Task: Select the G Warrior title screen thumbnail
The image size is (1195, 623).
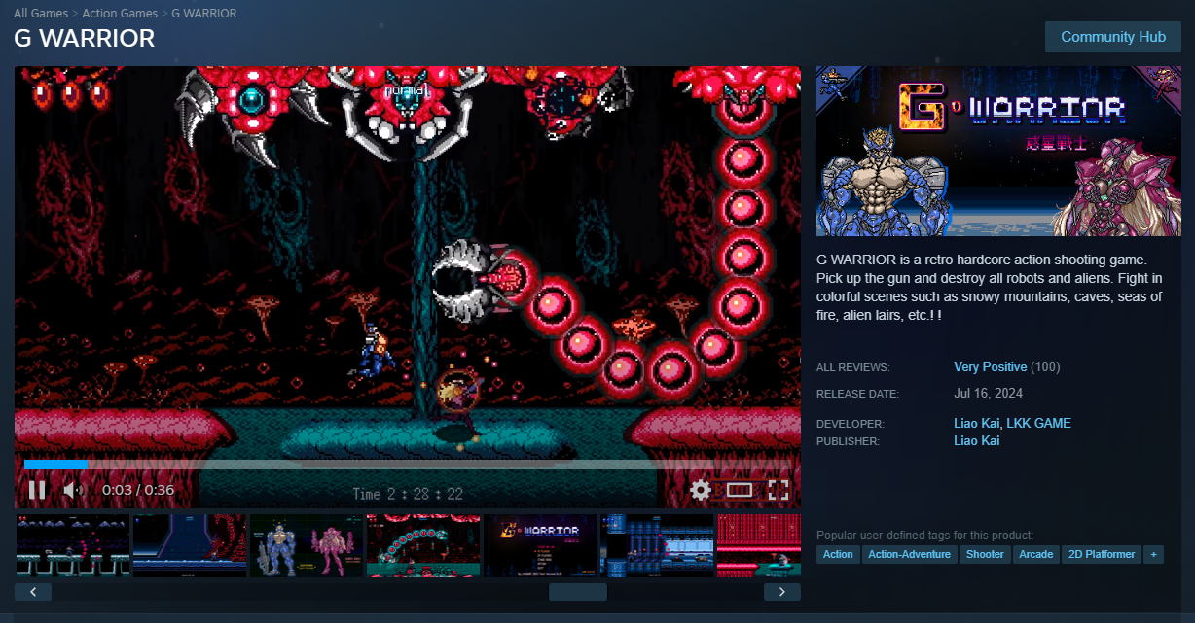Action: [540, 546]
